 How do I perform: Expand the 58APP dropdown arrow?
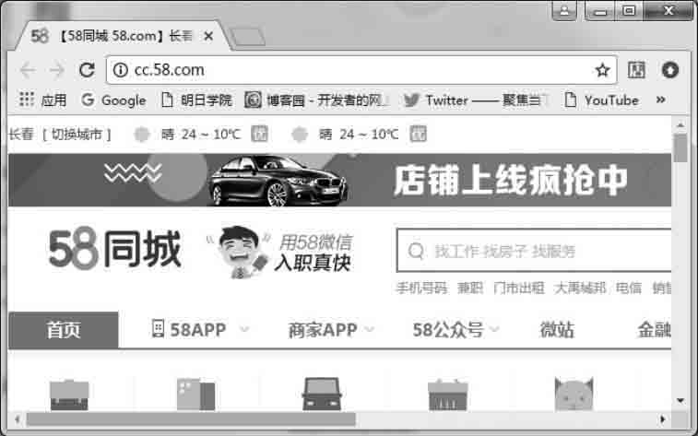(244, 330)
